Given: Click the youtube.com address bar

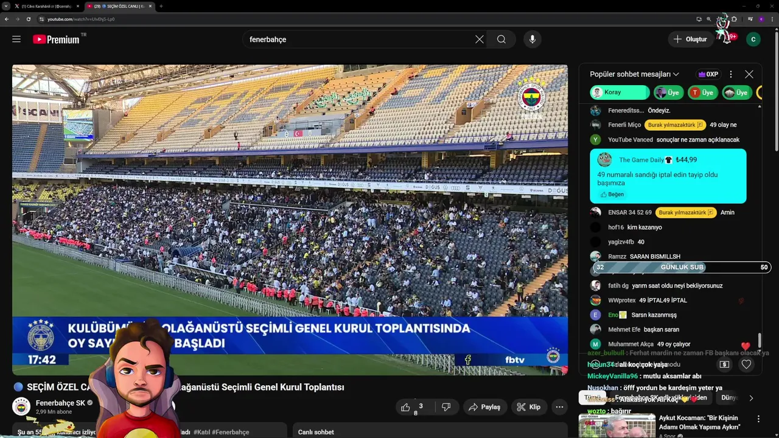Looking at the screenshot, I should 365,19.
